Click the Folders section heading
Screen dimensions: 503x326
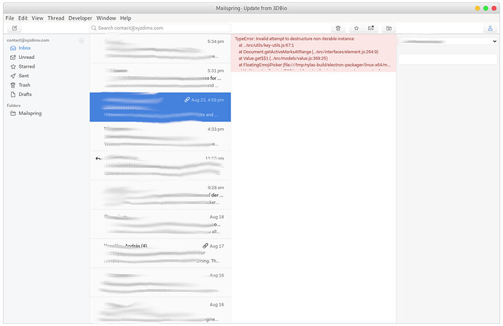[x=13, y=106]
